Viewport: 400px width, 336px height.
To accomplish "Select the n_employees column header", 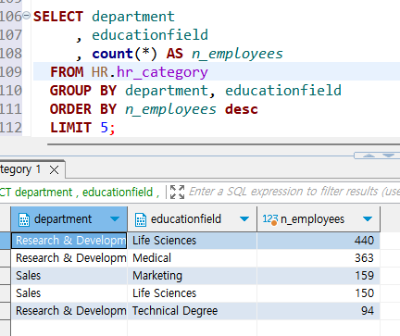I will pos(319,219).
